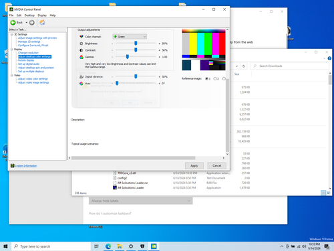Click the System Information NVIDIA icon
Screen dimensions: 334x251
[x=13, y=165]
